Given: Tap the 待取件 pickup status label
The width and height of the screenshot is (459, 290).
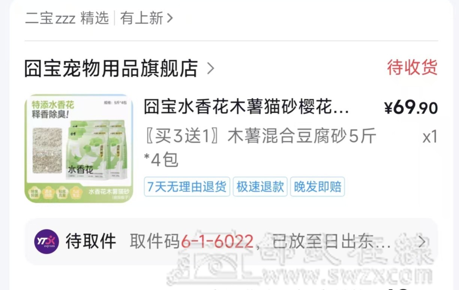Looking at the screenshot, I should coord(91,241).
